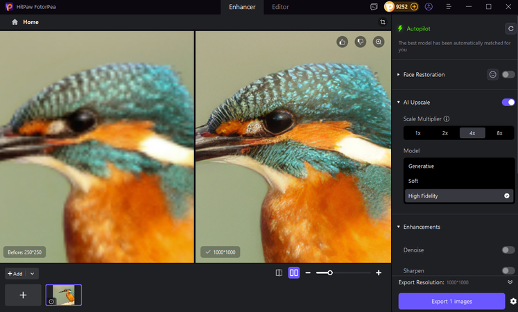The image size is (518, 312).
Task: Add more coins with plus icon
Action: pos(414,7)
